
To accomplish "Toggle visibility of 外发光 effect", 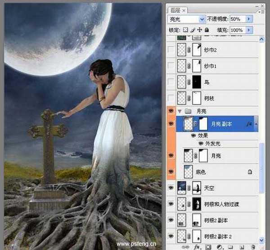I will coord(201,143).
